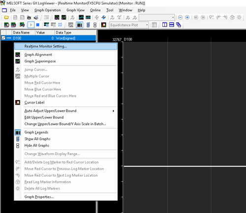Image resolution: width=246 pixels, height=213 pixels.
Task: Stop monitoring with the blue square button
Action: (38, 25)
